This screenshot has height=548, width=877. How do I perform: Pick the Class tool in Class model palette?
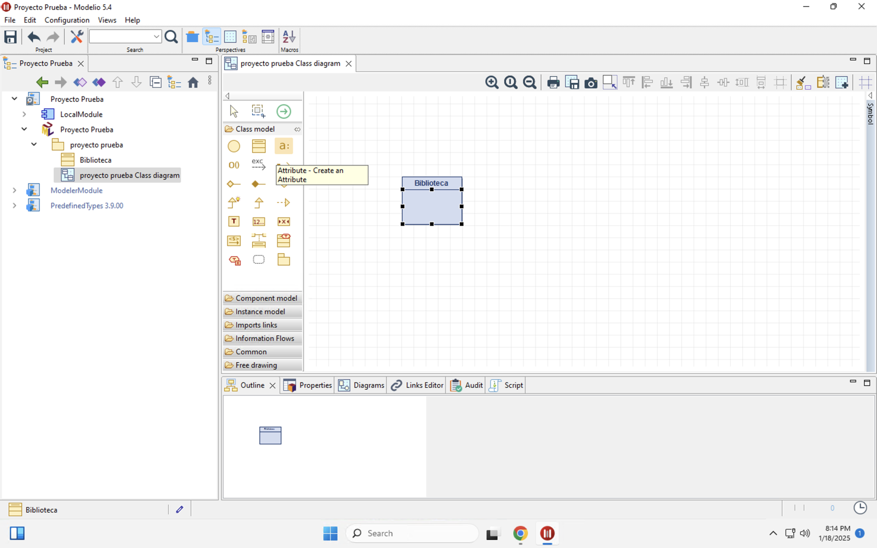(259, 146)
